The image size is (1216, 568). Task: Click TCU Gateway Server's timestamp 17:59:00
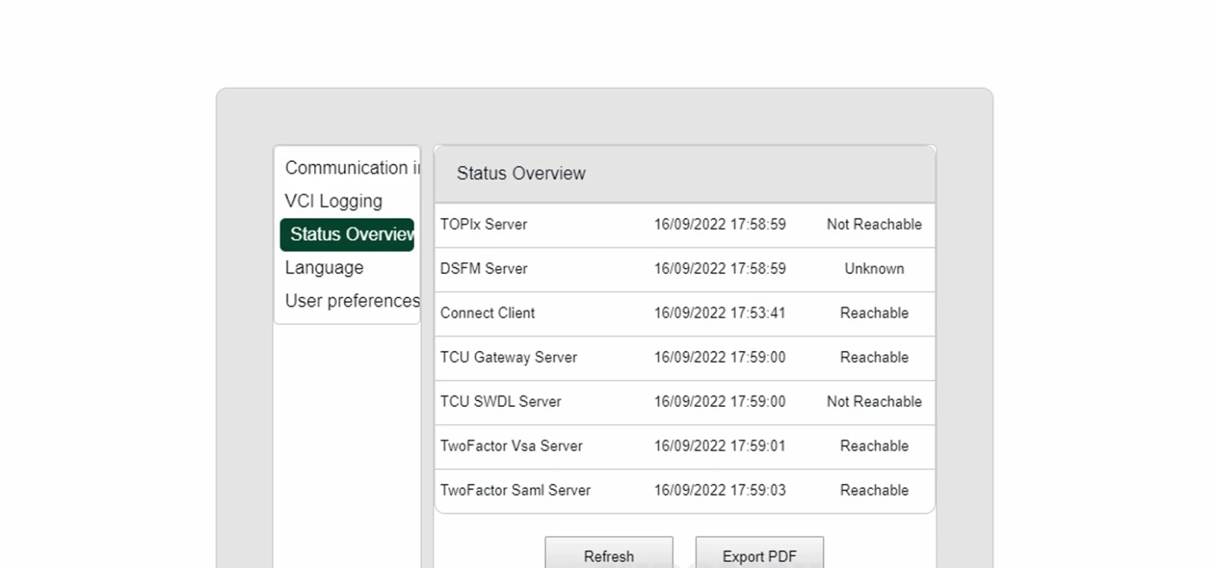click(x=720, y=358)
